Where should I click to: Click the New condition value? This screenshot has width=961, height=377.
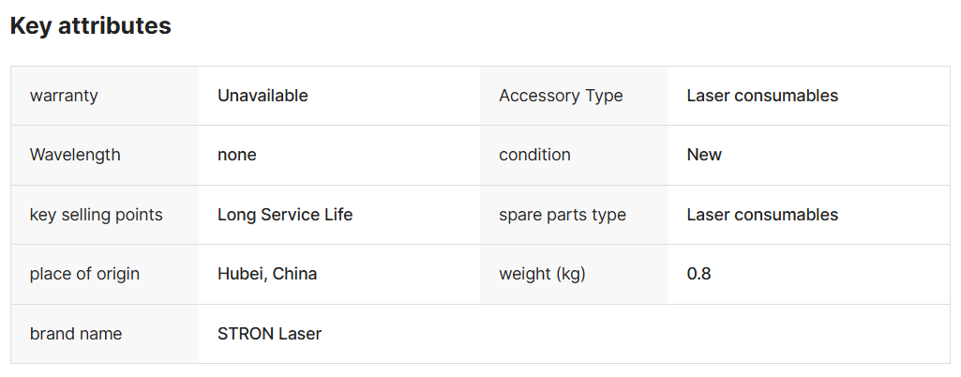[x=704, y=155]
